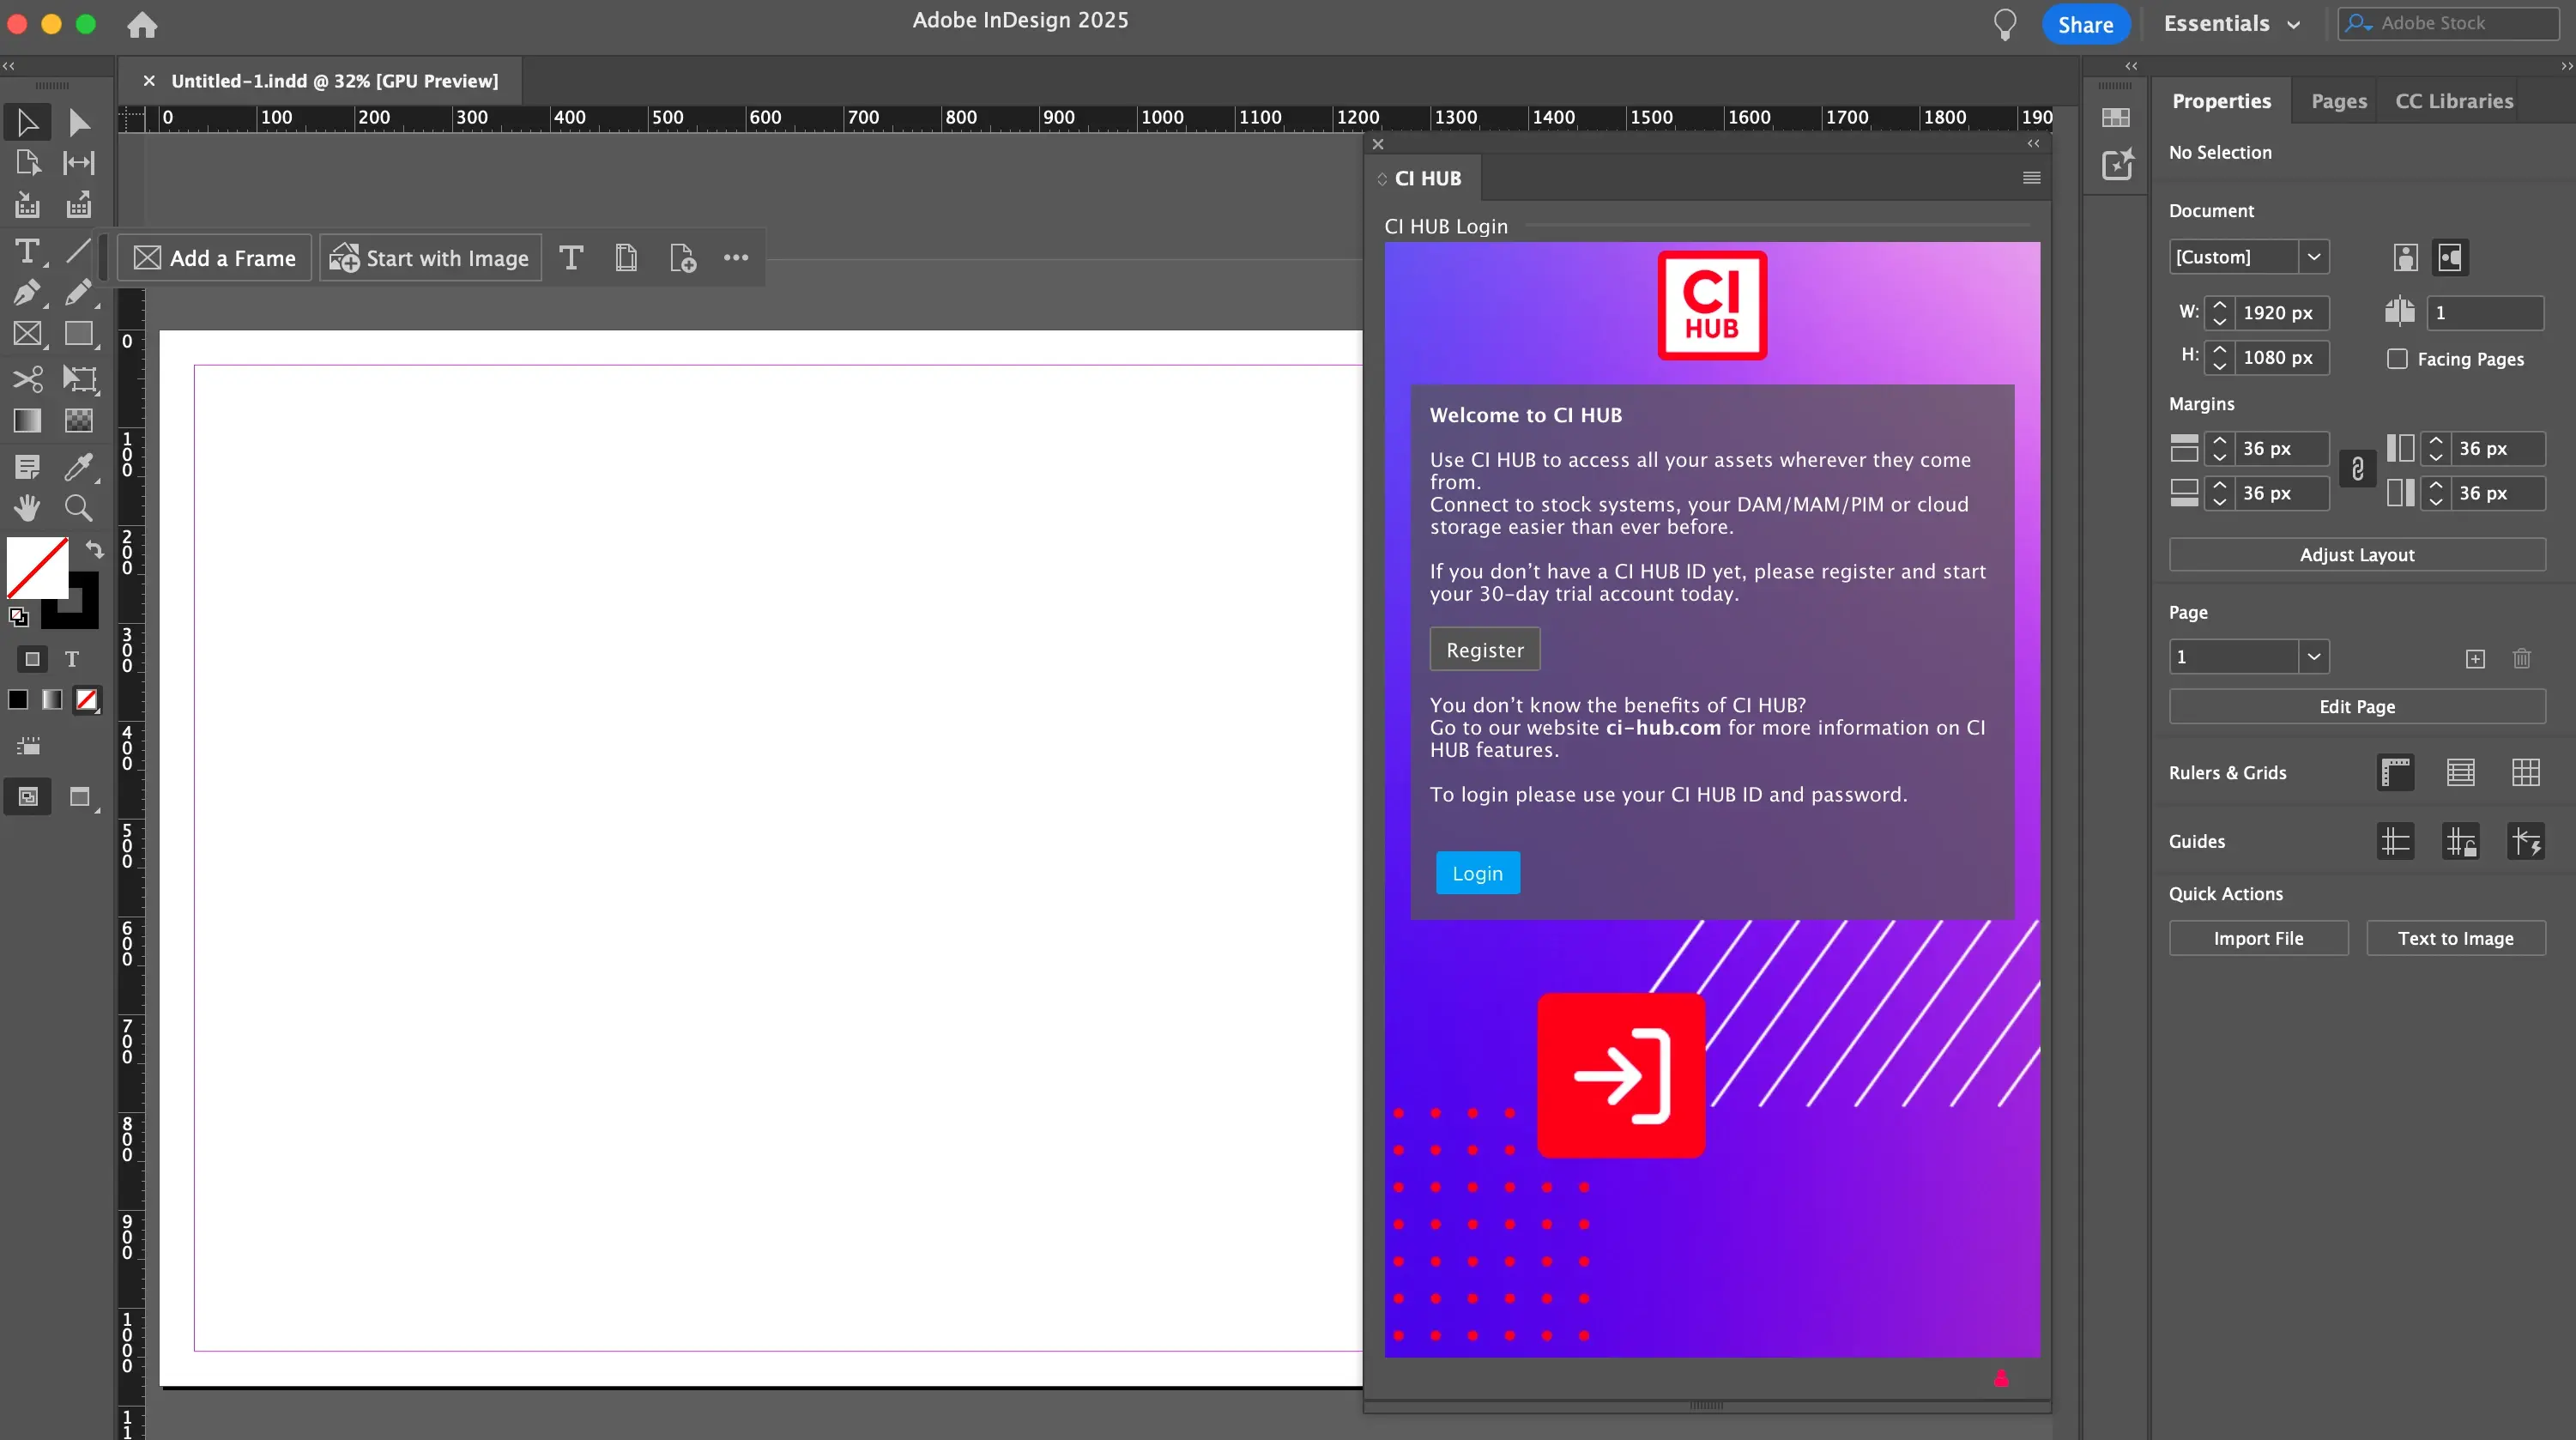
Task: Click Adjust Layout button
Action: tap(2356, 555)
